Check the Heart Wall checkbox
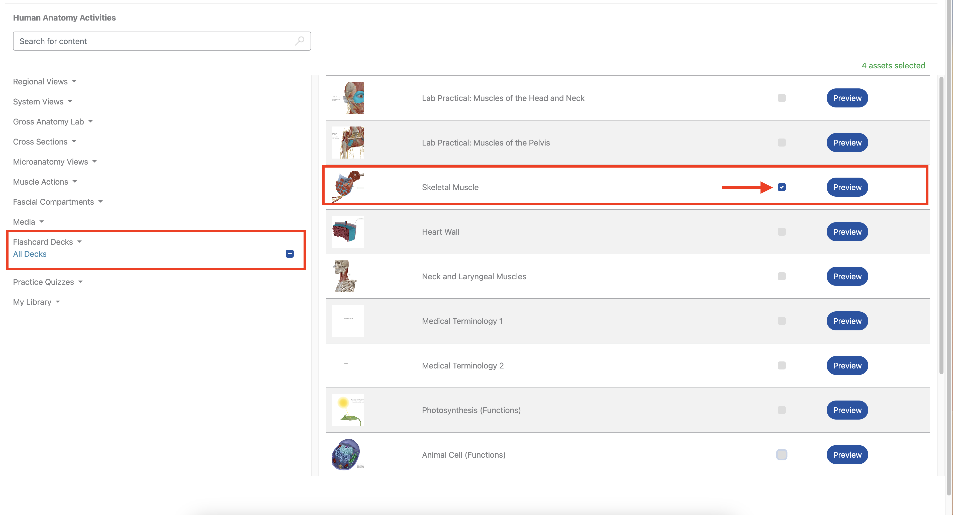Viewport: 953px width, 515px height. pyautogui.click(x=781, y=232)
